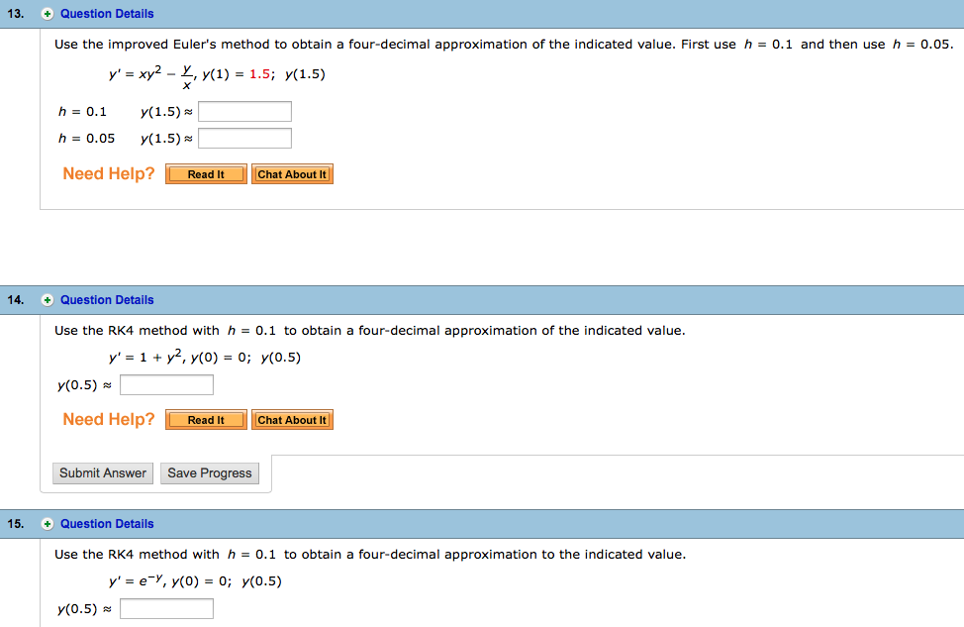This screenshot has width=964, height=627.
Task: Select the y(0.5) answer box in question 15
Action: point(165,608)
